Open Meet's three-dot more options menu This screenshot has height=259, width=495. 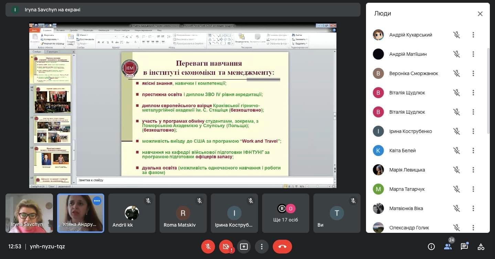[x=262, y=247]
